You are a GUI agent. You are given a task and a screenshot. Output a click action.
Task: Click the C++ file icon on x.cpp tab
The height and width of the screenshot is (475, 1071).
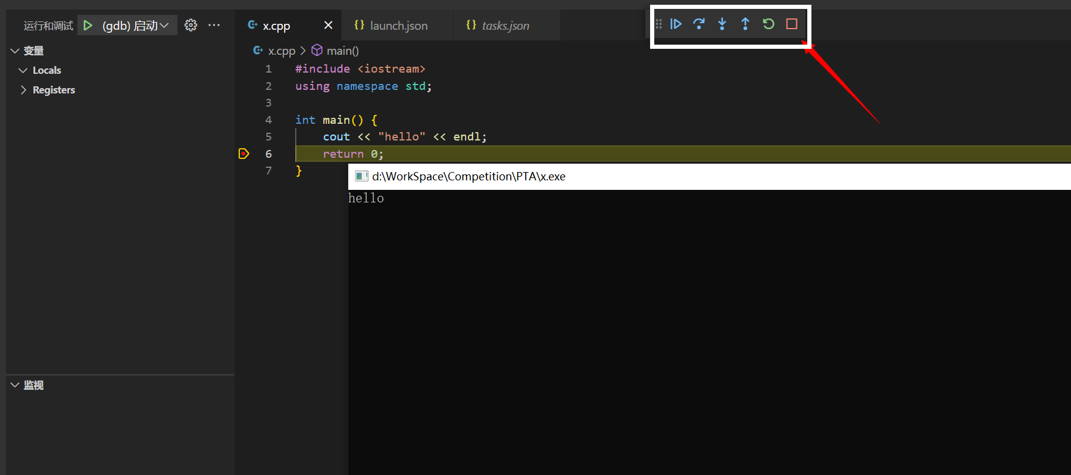point(253,25)
